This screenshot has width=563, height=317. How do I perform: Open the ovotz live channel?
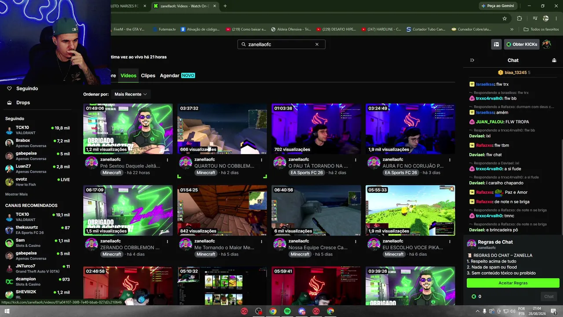37,182
